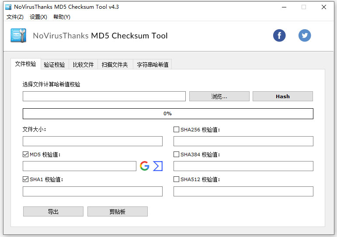Select the 文件校验 tab
Screen dimensions: 337x237
26,64
